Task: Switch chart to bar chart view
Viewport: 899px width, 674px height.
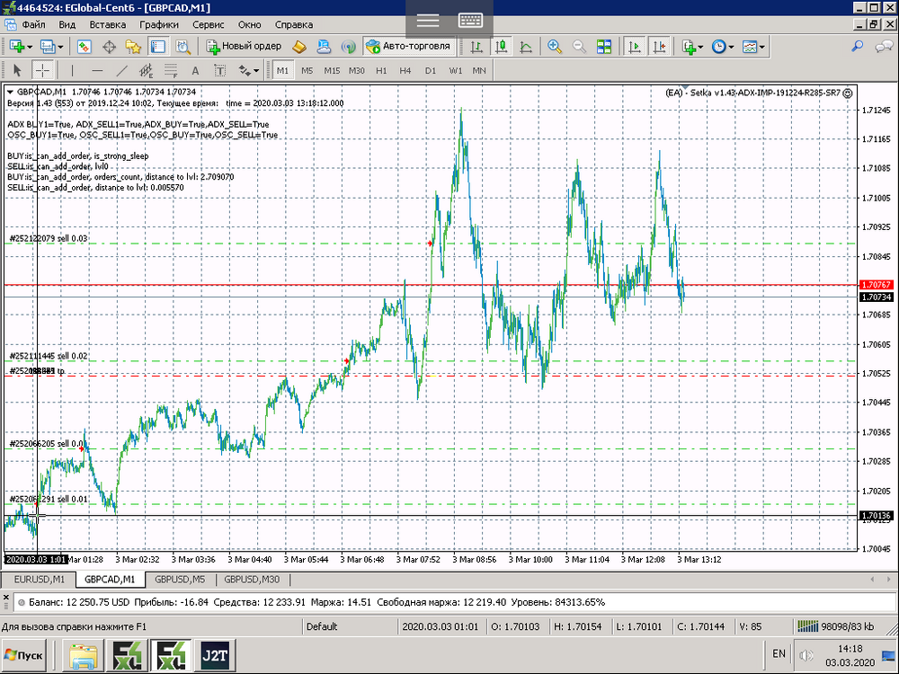Action: 476,47
